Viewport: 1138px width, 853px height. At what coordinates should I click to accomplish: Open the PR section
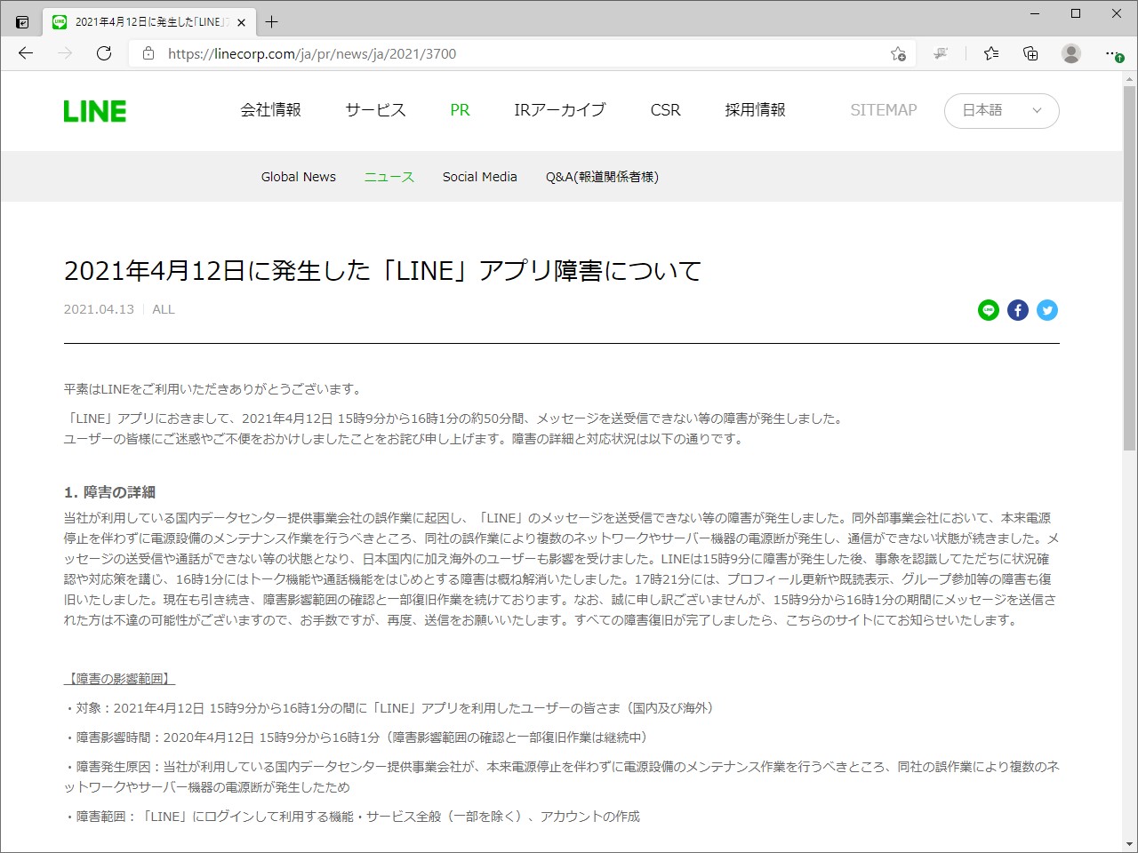(460, 109)
